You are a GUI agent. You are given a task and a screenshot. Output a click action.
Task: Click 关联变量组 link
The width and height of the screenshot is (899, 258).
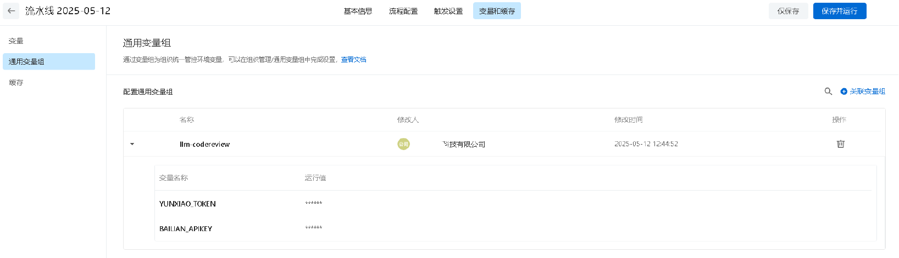867,91
